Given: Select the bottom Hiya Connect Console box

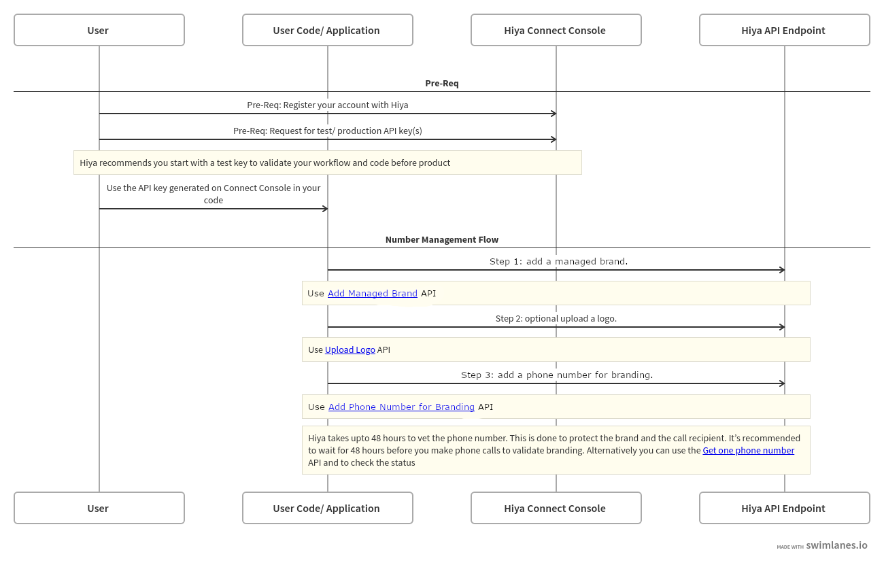Looking at the screenshot, I should coord(556,508).
